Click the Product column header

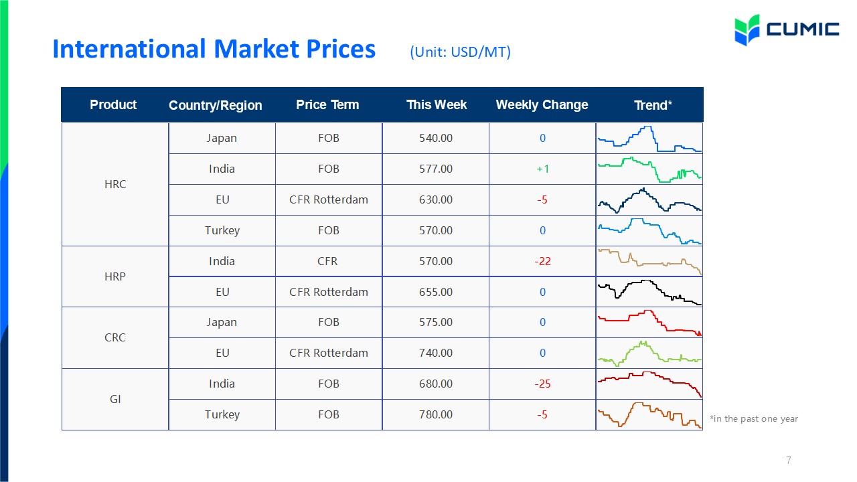coord(113,105)
